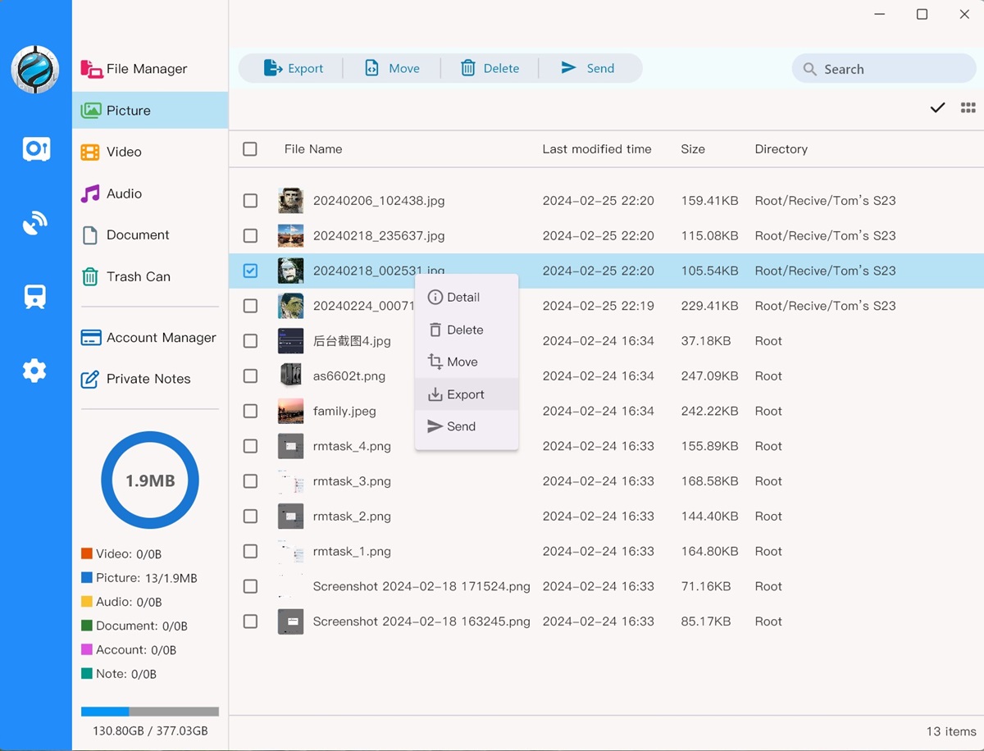Uncheck the box for 20240218_002531.jpg
Viewport: 984px width, 751px height.
(250, 271)
